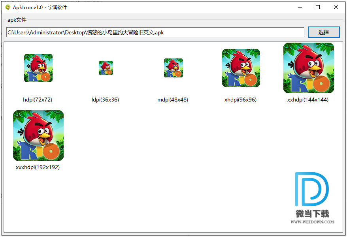347x237 pixels.
Task: Select the mdpi 48x48 icon image
Action: click(173, 68)
